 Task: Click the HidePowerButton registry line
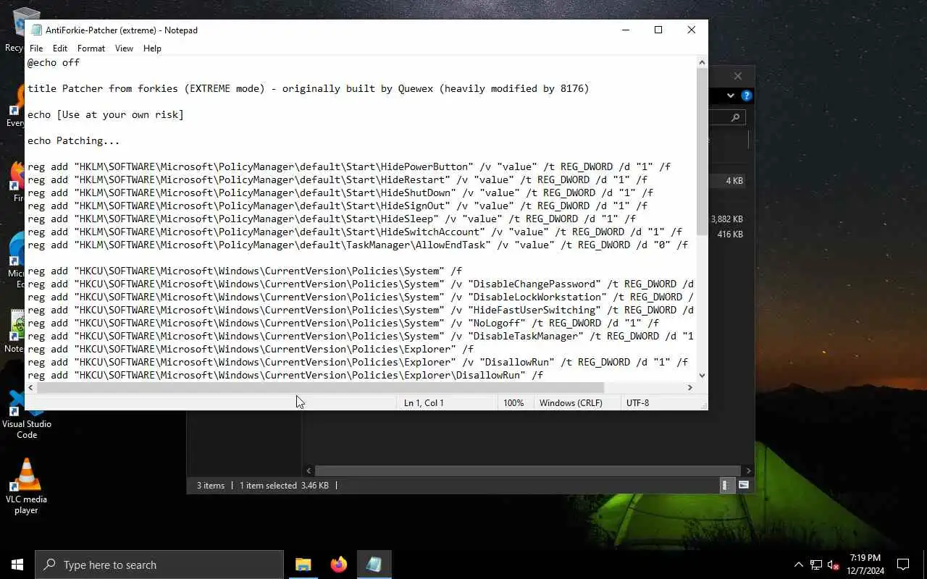tap(349, 167)
